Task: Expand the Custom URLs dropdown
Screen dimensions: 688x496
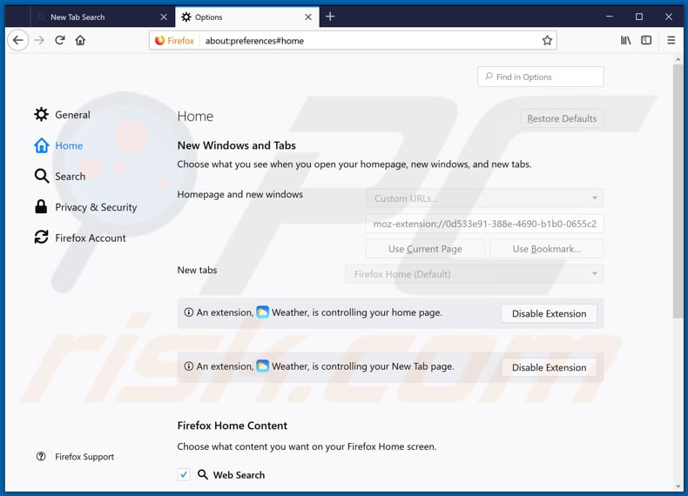Action: pyautogui.click(x=484, y=198)
